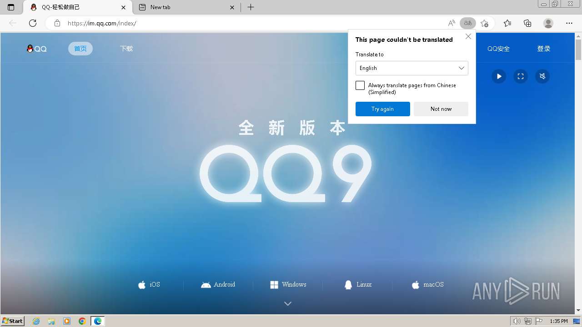
Task: Click the QQ penguin logo
Action: [37, 49]
